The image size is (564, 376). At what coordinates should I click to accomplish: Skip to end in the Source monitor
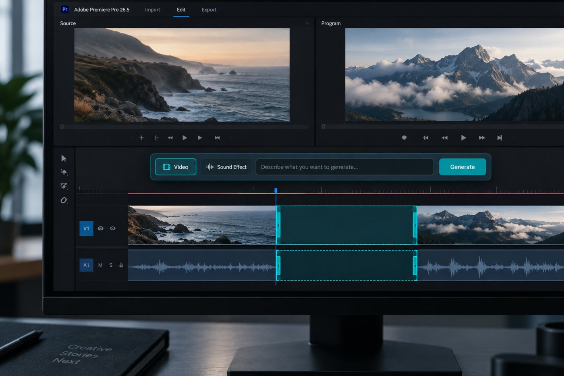tap(218, 138)
